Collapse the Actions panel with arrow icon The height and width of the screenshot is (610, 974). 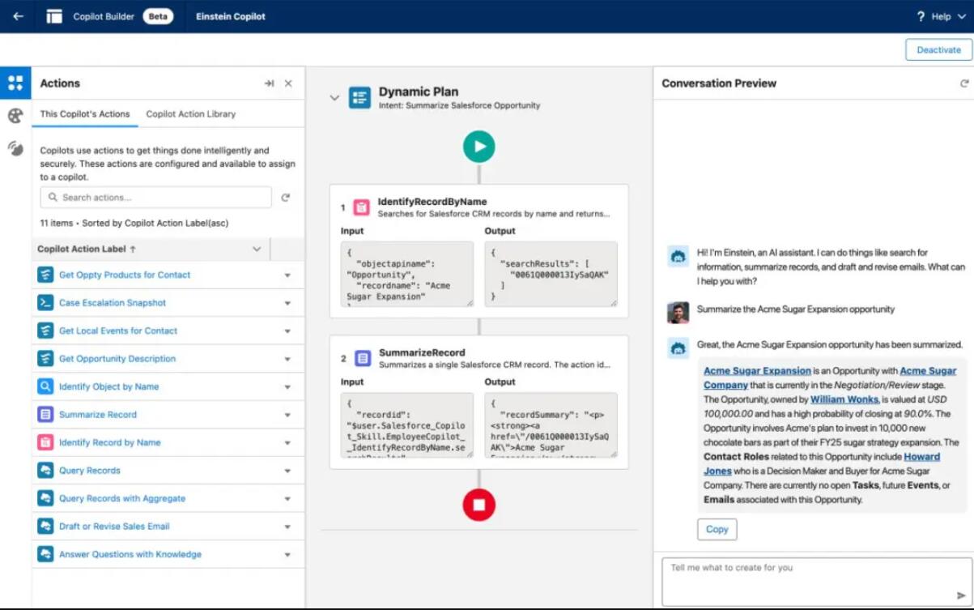coord(269,83)
